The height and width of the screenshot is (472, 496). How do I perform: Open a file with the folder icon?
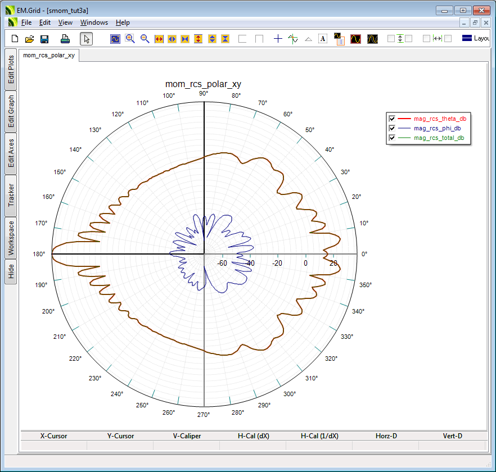pyautogui.click(x=30, y=39)
